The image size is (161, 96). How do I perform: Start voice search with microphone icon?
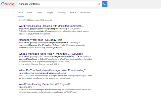(99, 4)
